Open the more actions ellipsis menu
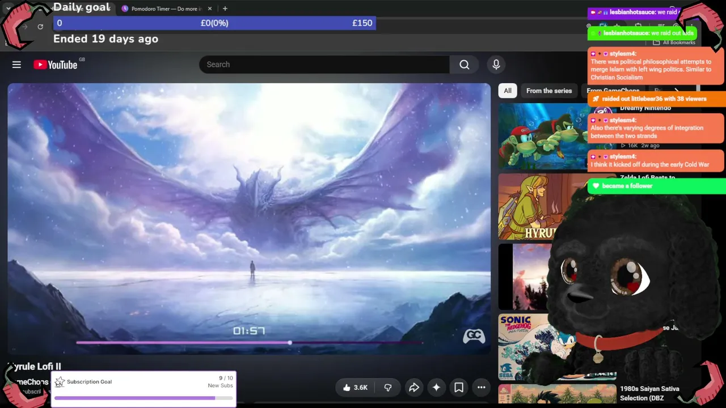The width and height of the screenshot is (726, 408). 482,388
